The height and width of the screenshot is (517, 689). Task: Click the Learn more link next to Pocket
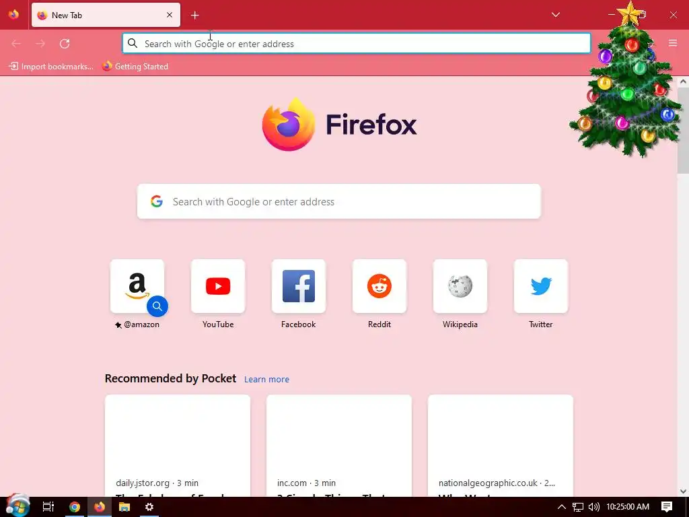(266, 380)
